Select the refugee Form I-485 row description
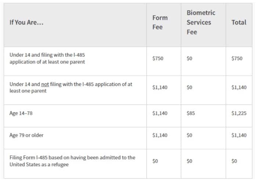This screenshot has width=257, height=181. point(72,161)
